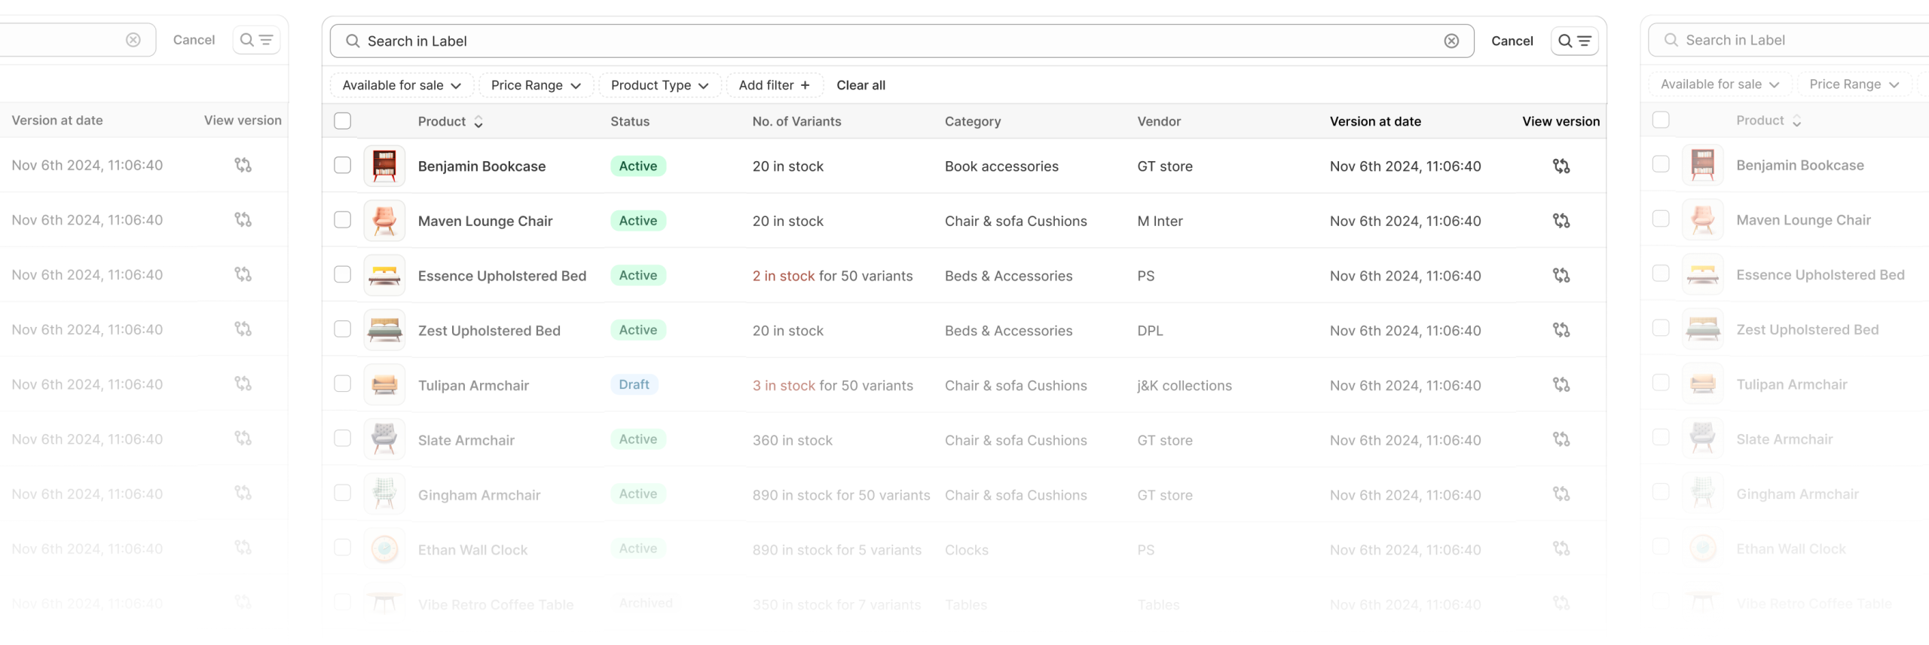Click view version icon for Benjamin Bookcase in center table
Screen dimensions: 1929x645
pyautogui.click(x=1561, y=166)
